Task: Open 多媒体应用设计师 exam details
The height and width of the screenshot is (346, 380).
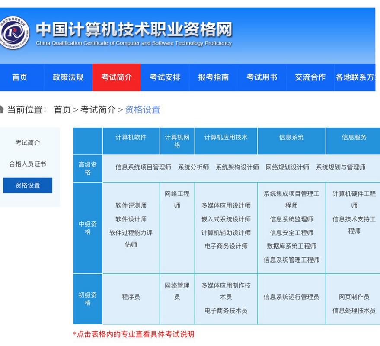Action: click(226, 205)
